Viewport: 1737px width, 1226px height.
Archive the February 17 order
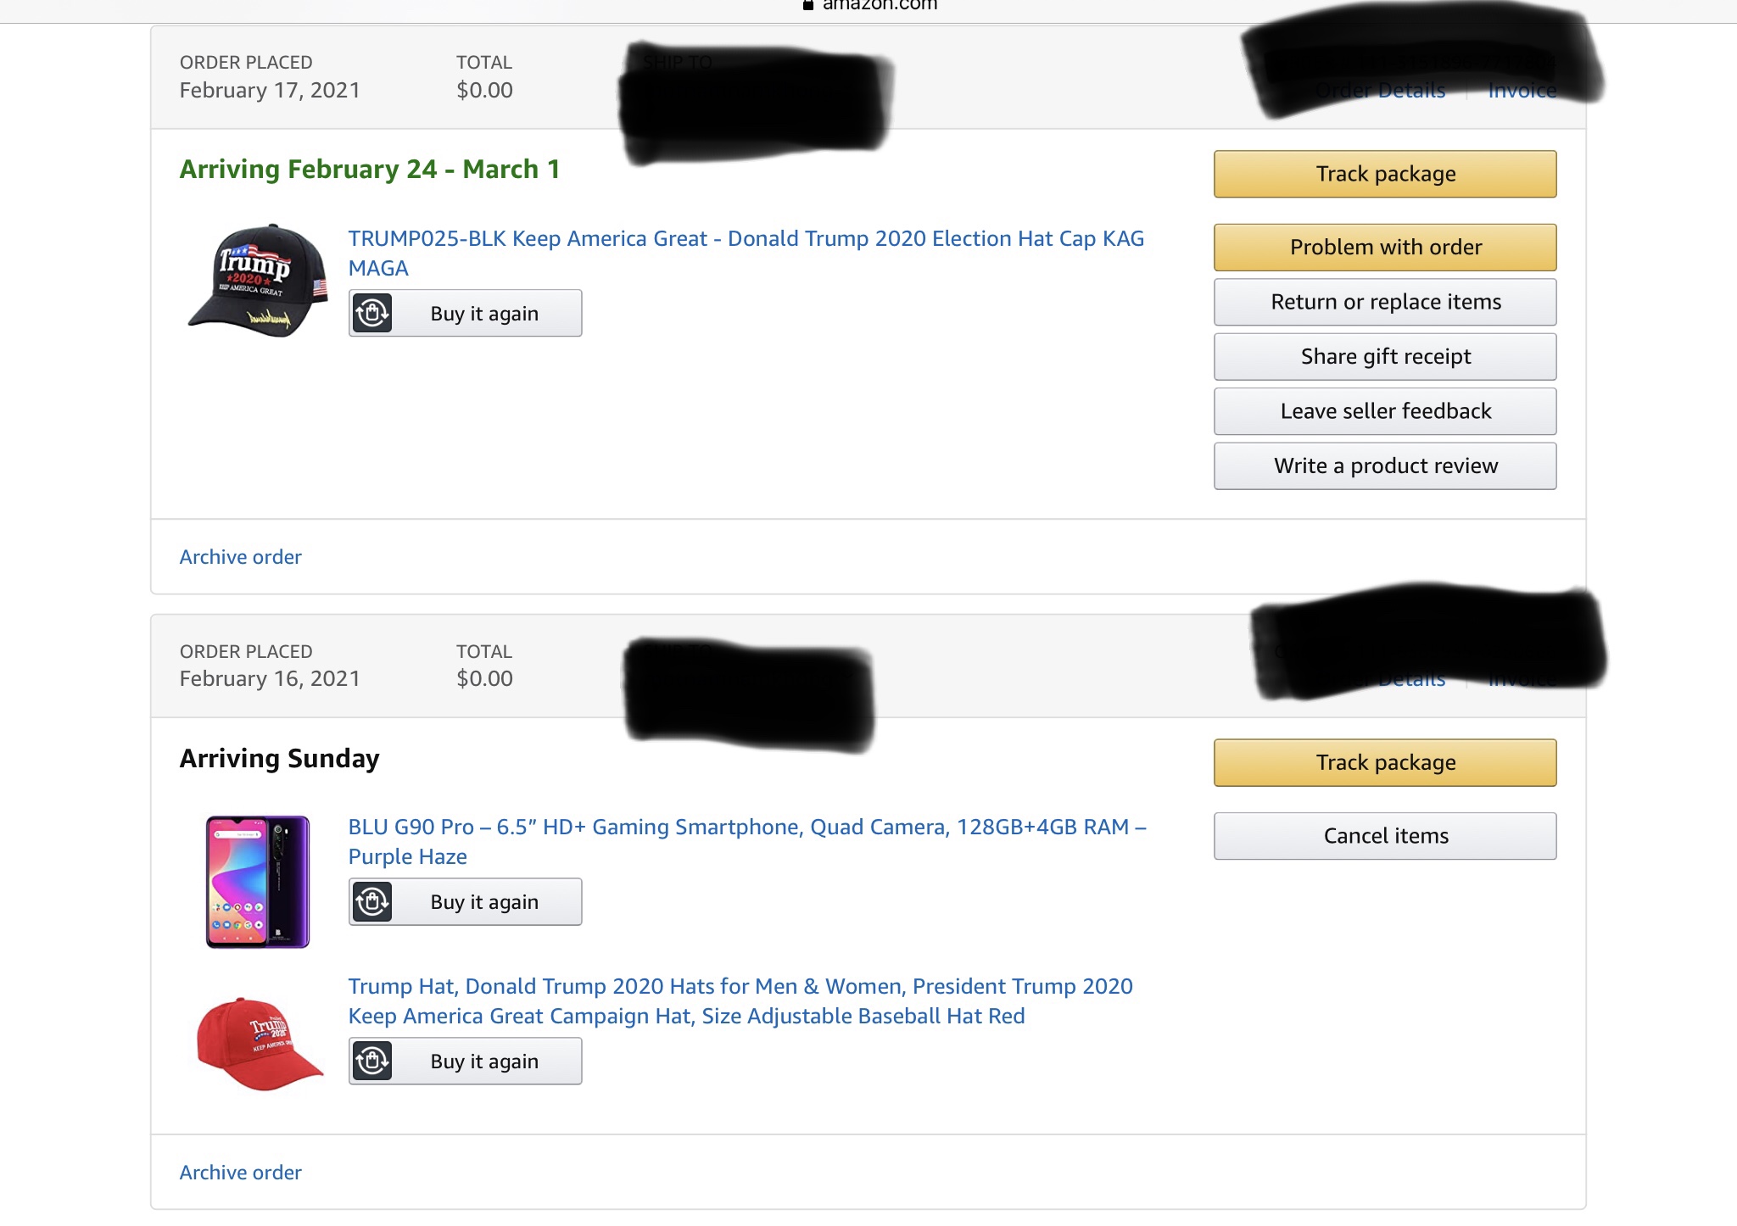click(240, 557)
